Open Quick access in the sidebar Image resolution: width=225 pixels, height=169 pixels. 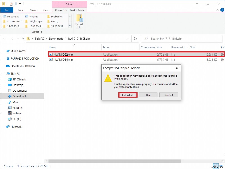(18, 51)
